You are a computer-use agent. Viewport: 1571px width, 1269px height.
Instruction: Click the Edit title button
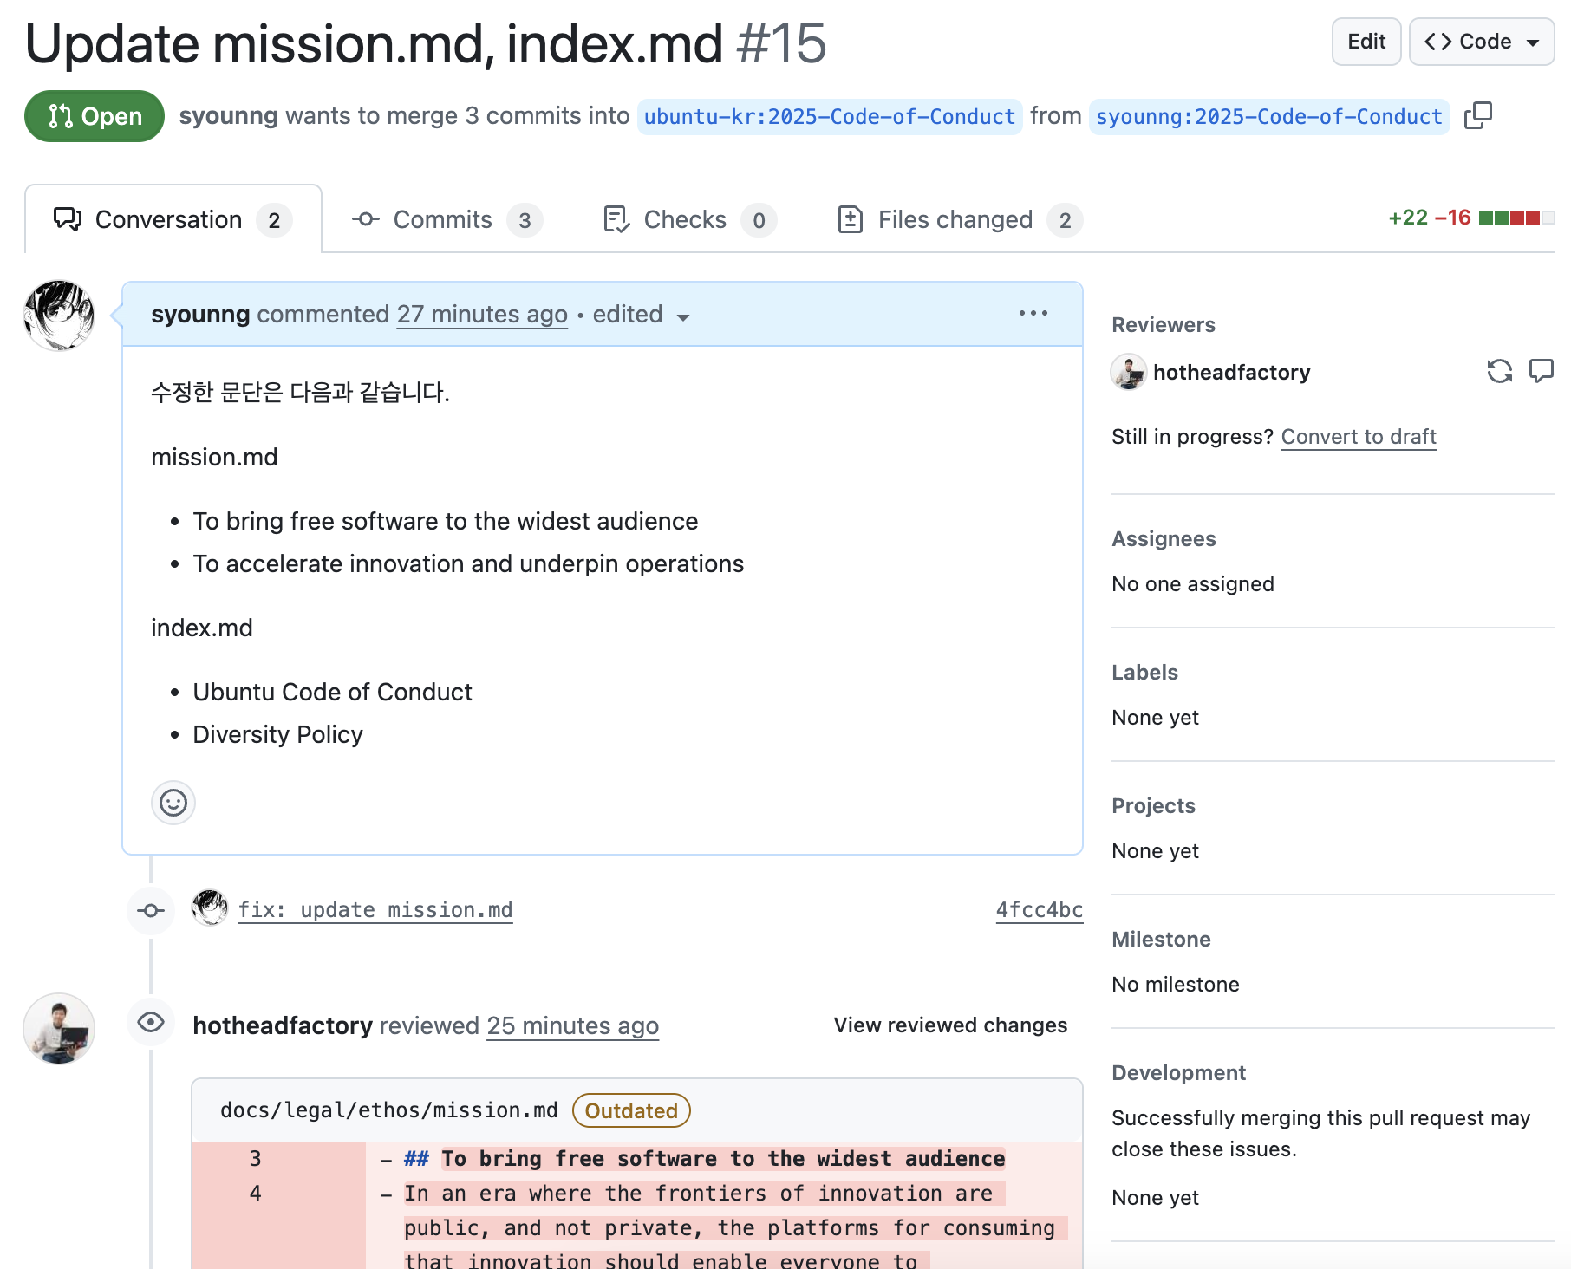click(x=1366, y=42)
